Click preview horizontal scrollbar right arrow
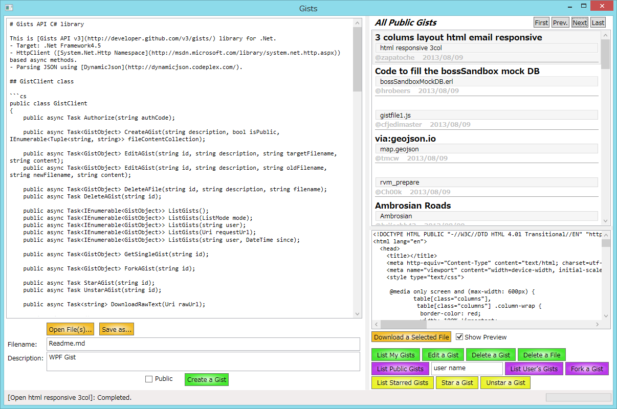 point(597,324)
